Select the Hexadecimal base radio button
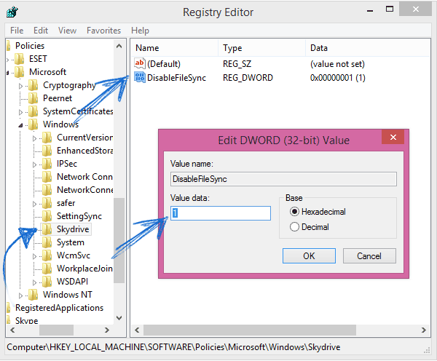The image size is (437, 361). pyautogui.click(x=294, y=212)
